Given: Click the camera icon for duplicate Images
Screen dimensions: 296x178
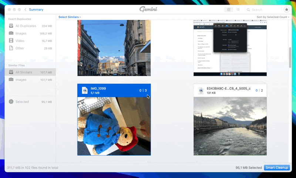Looking at the screenshot, I should pyautogui.click(x=11, y=33).
